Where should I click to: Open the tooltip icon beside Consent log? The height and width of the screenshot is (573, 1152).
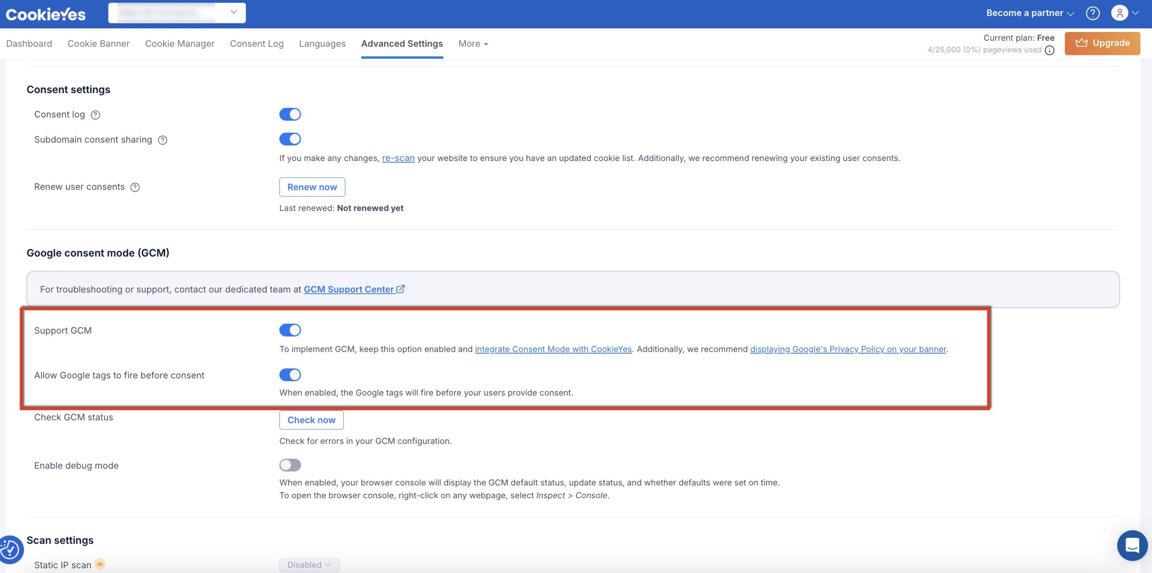pyautogui.click(x=95, y=115)
